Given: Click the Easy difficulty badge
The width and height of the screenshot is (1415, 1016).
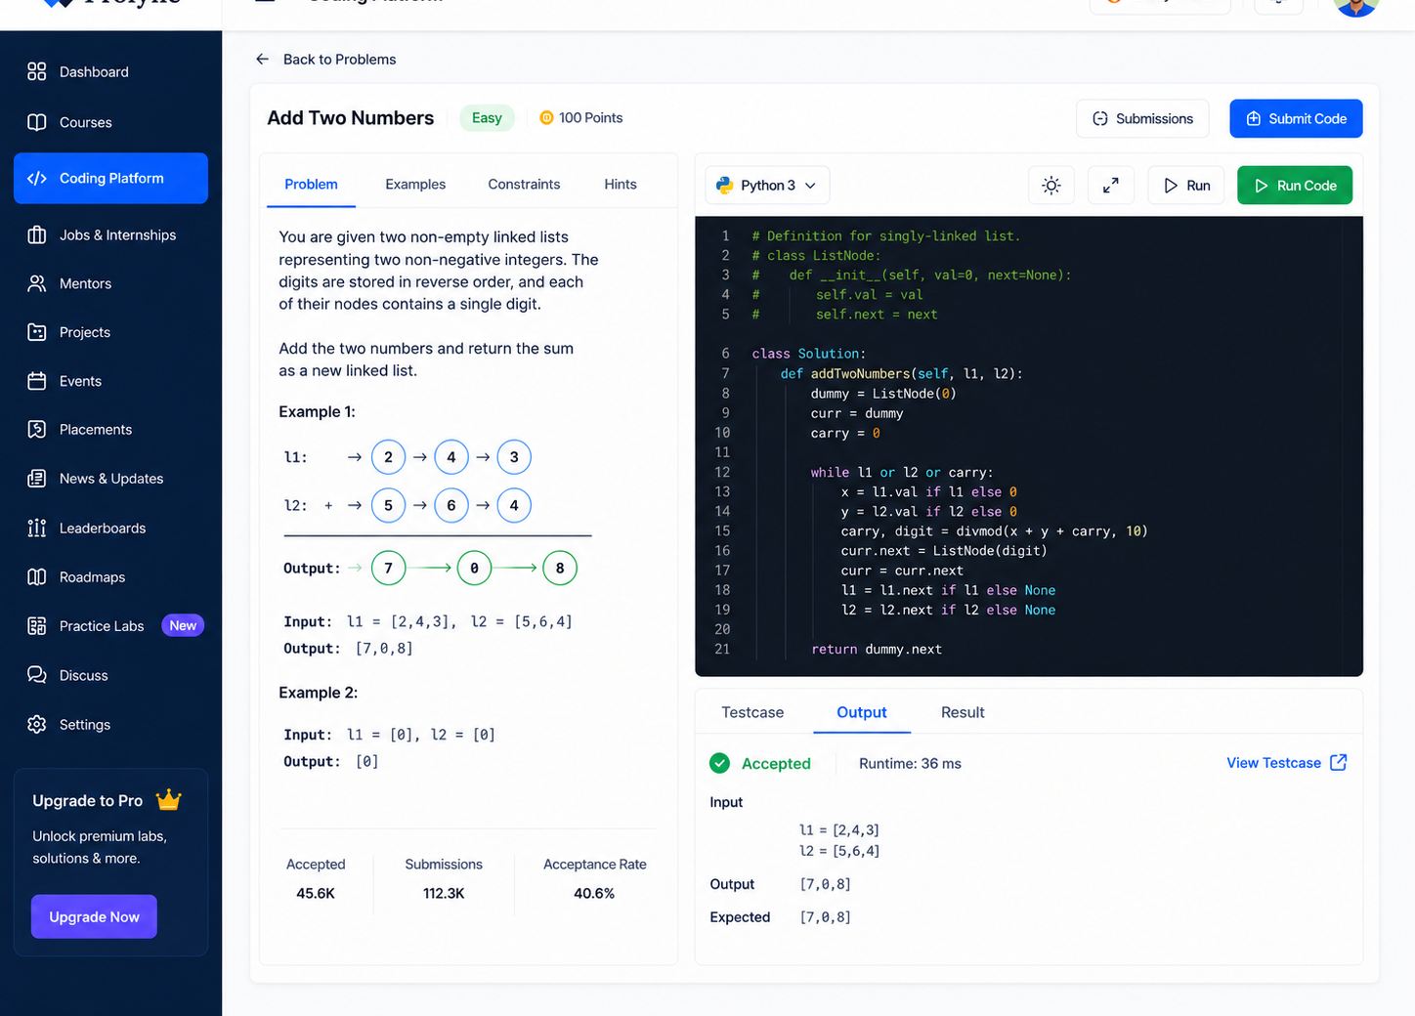Looking at the screenshot, I should 487,118.
